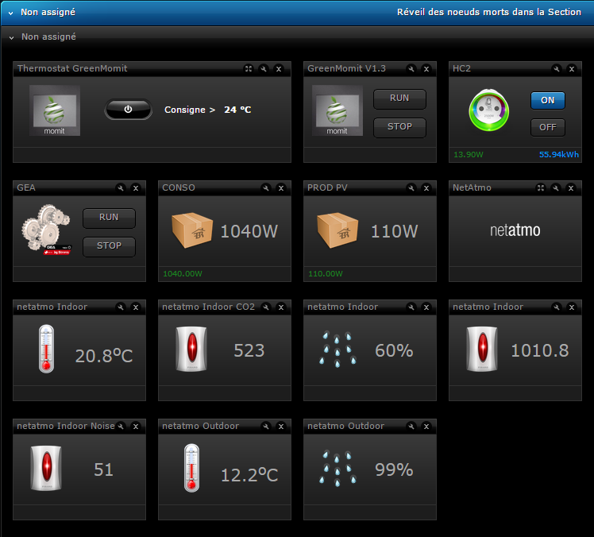Click the CO2 sensor icon
Viewport: 594px width, 537px height.
191,349
